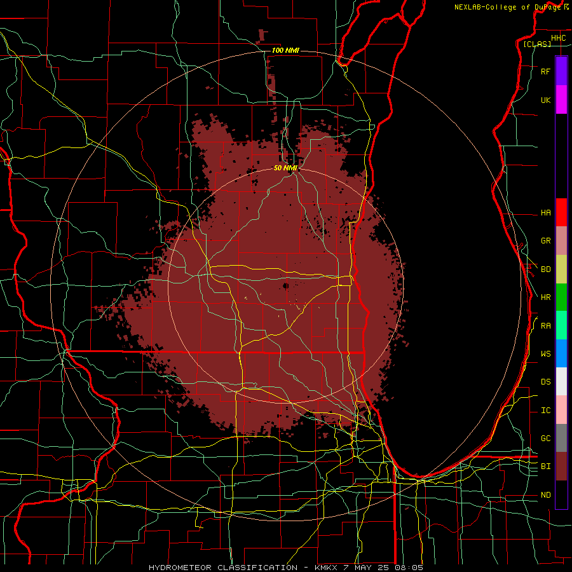Click the HR green legend swatch
Viewport: 572px width, 572px height.
pyautogui.click(x=561, y=297)
